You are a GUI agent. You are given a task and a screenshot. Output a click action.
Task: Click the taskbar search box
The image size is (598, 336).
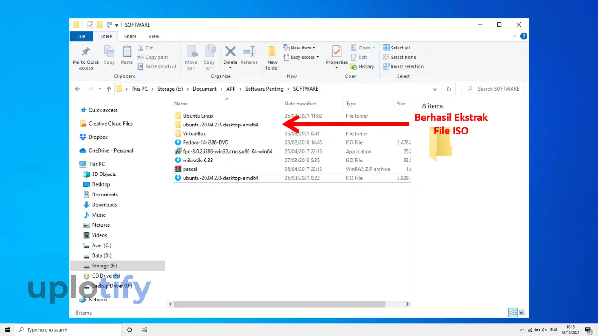click(68, 329)
